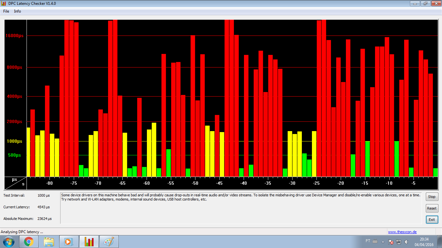Click the -5 time axis label
The width and height of the screenshot is (442, 248).
[x=414, y=183]
